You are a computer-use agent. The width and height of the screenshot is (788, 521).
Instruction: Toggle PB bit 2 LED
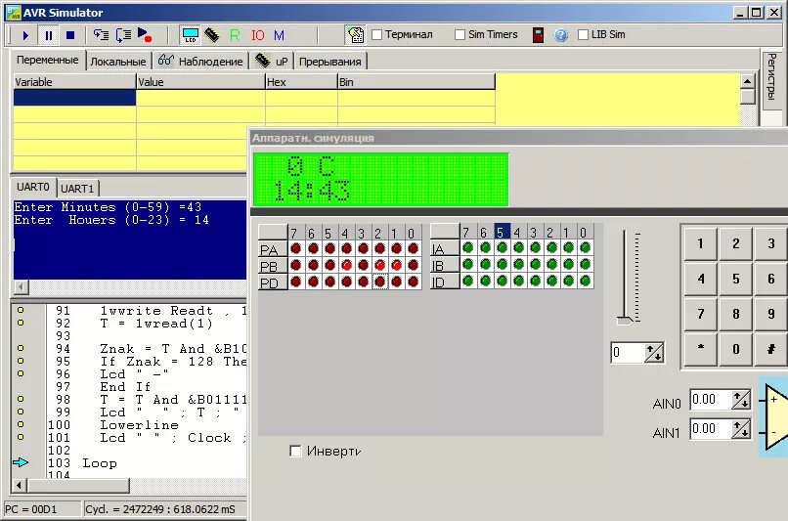click(380, 265)
